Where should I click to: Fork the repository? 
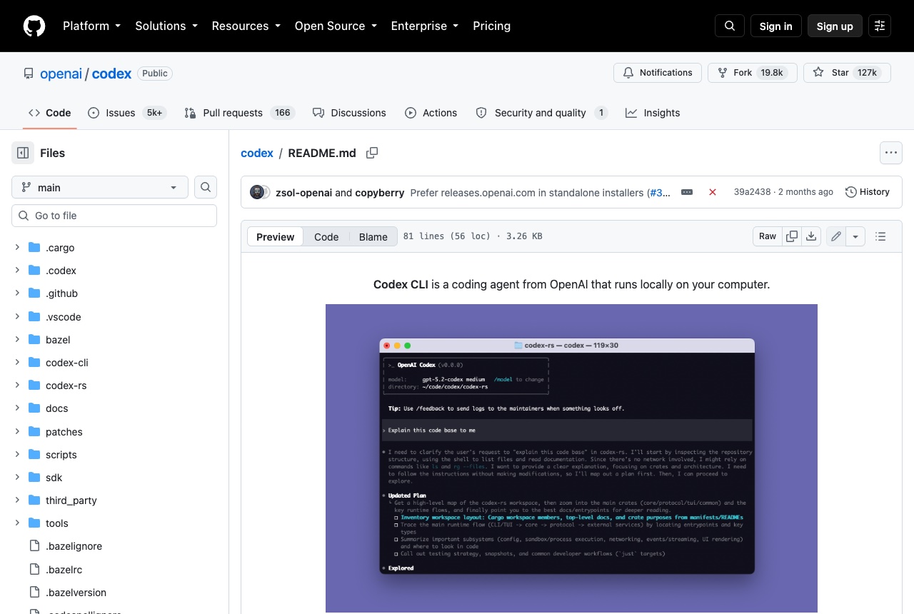[x=752, y=73]
